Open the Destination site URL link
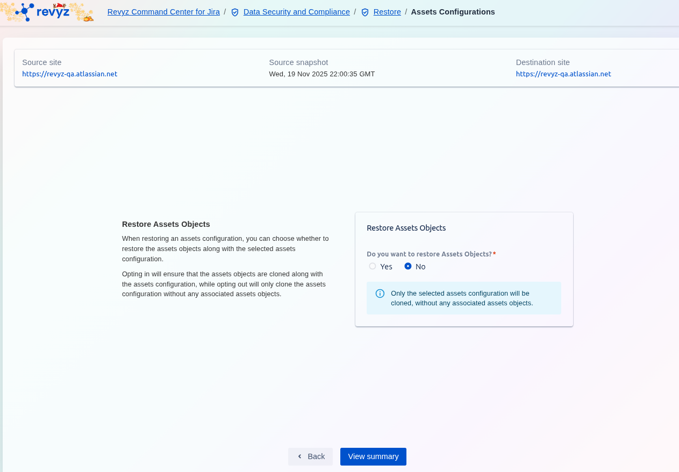 pos(563,74)
